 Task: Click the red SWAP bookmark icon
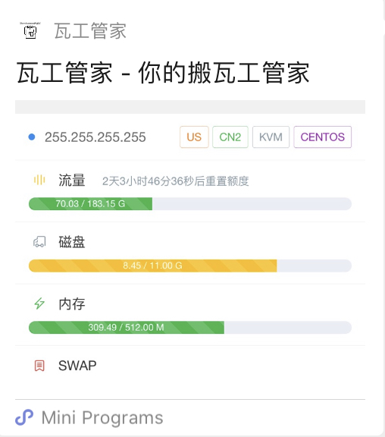[39, 366]
